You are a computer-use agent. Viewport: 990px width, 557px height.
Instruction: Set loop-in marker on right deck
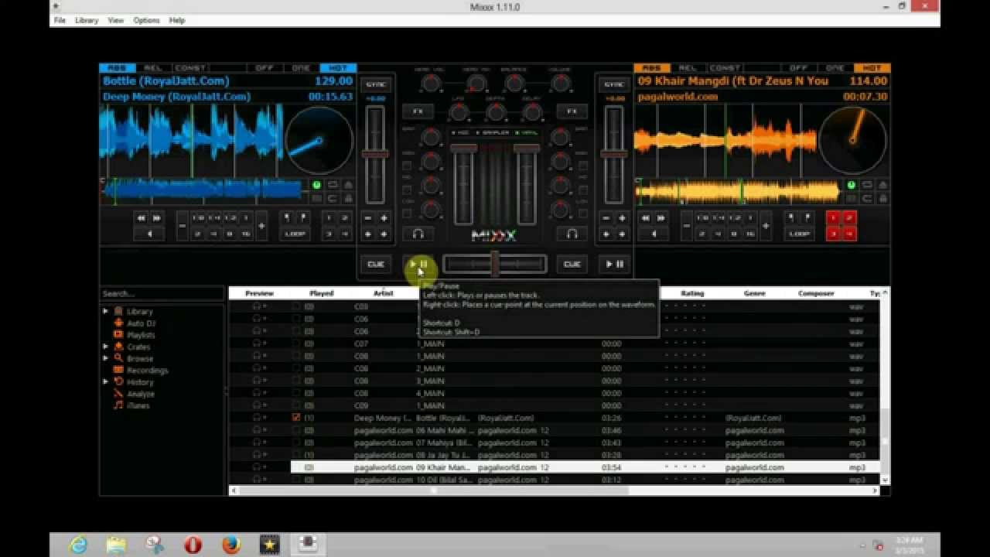click(x=791, y=218)
